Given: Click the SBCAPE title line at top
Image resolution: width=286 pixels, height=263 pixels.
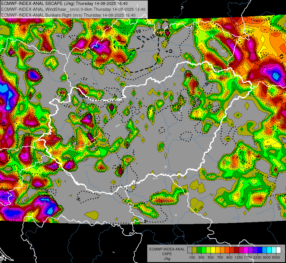Looking at the screenshot, I should 64,4.
